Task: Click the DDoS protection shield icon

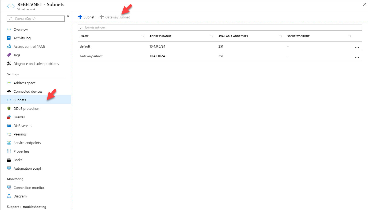Action: [x=9, y=108]
